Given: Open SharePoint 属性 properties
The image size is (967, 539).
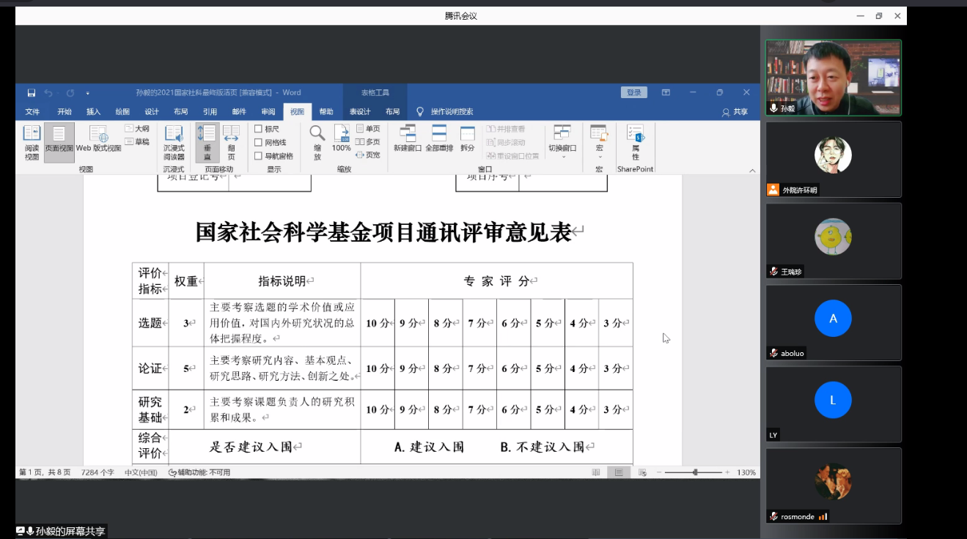Looking at the screenshot, I should click(x=635, y=142).
